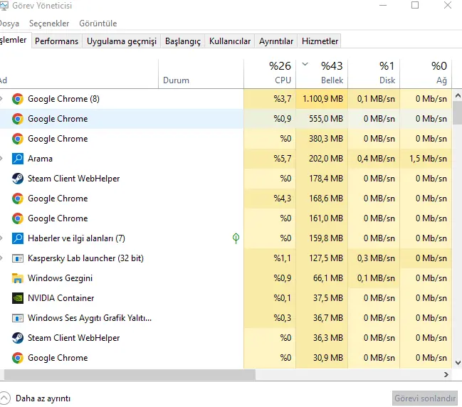
Task: Click the vertical scrollbar thumb
Action: [458, 113]
